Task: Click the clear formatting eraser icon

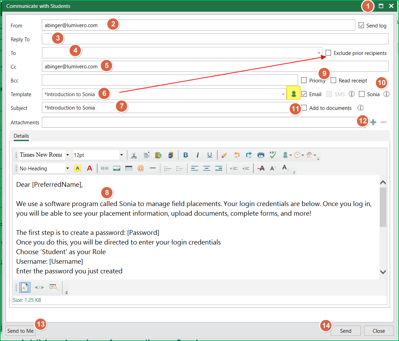Action: coord(224,155)
